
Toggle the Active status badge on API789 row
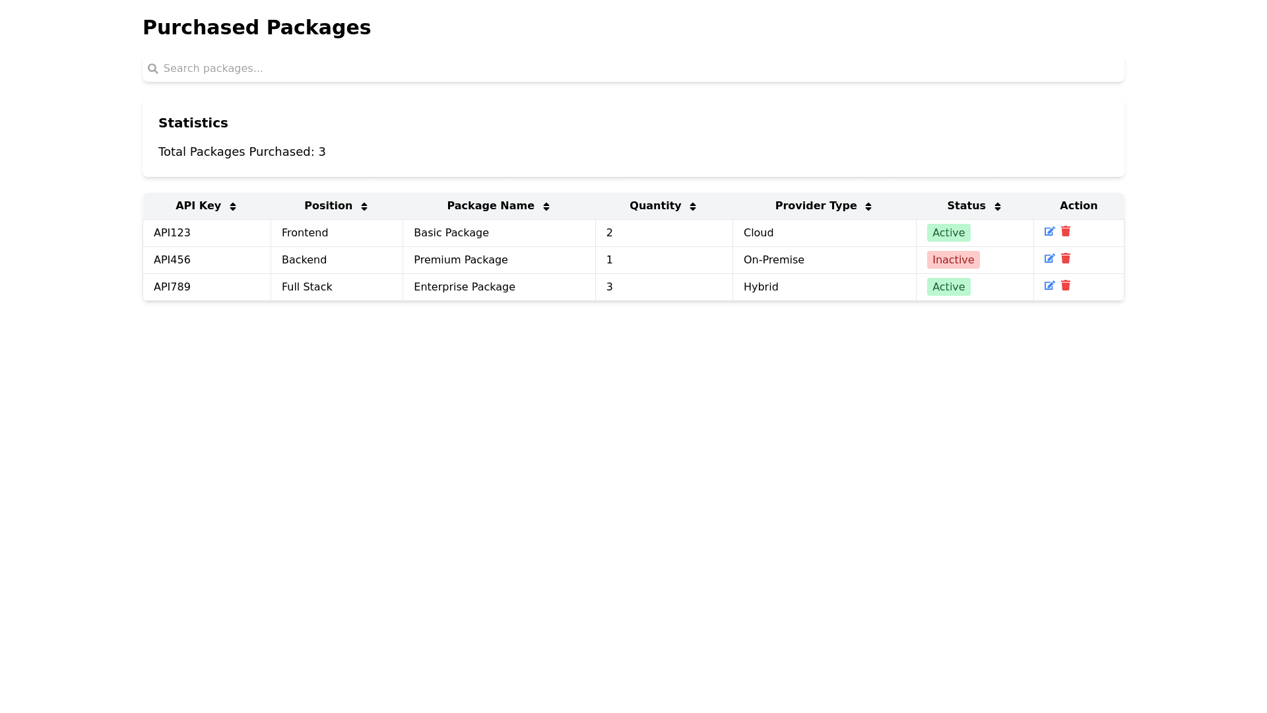(948, 287)
